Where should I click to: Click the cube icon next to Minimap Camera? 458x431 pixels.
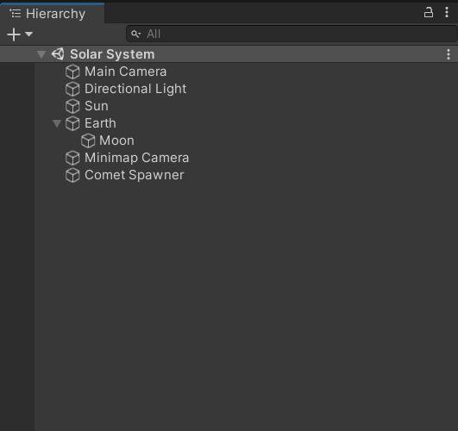point(72,158)
